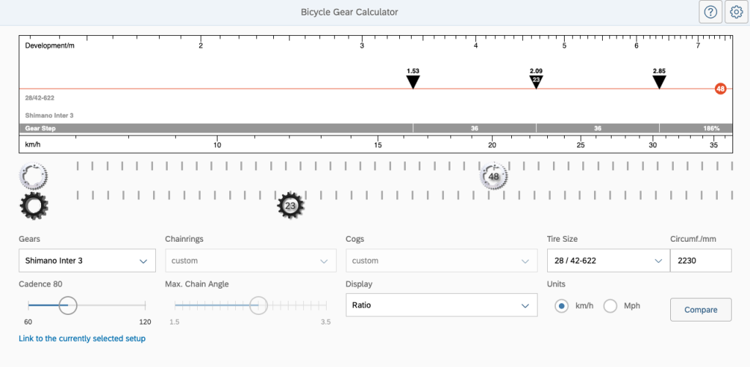Click the light gray chainring source icon

[x=34, y=177]
